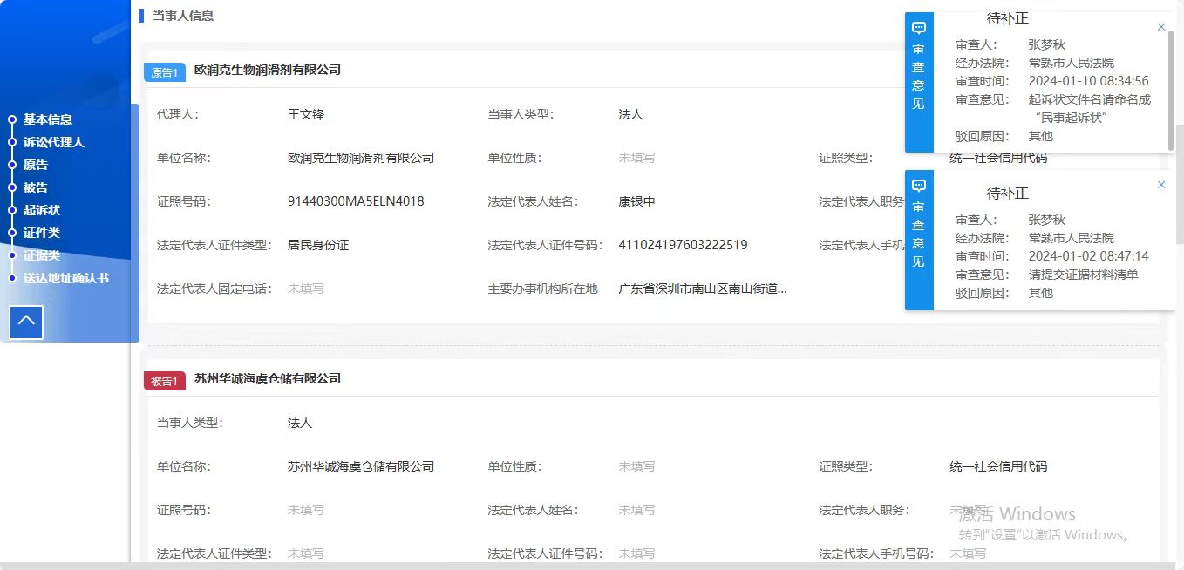Image resolution: width=1184 pixels, height=570 pixels.
Task: Close the 2024-01-10 review notification
Action: (x=1160, y=27)
